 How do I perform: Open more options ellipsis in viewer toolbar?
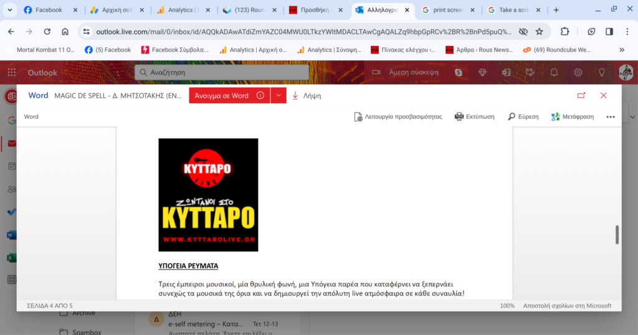coord(611,116)
